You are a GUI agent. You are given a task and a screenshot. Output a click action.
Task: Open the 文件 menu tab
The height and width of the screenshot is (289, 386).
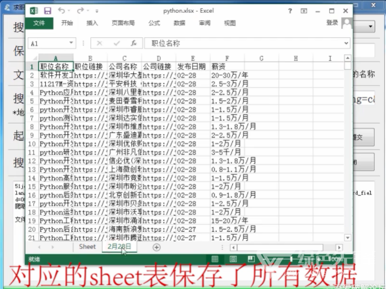39,23
